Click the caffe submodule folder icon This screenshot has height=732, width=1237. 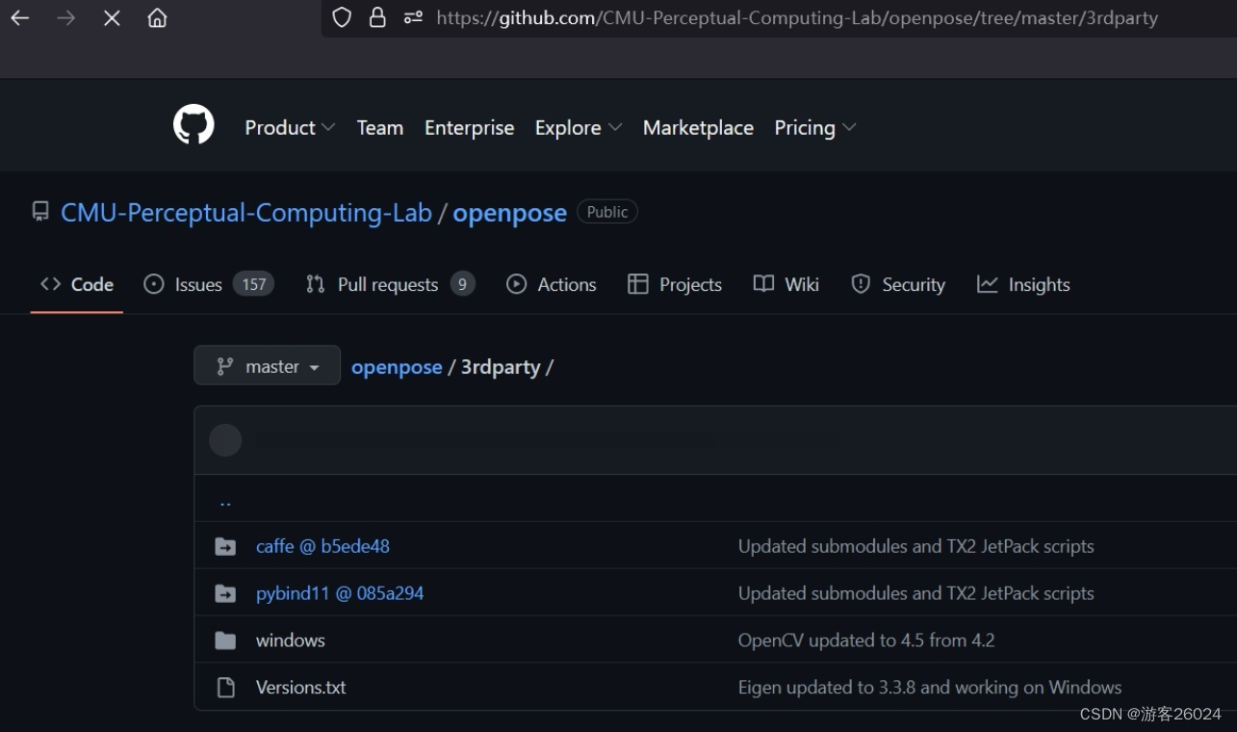[x=225, y=546]
